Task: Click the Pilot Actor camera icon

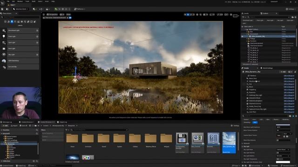Action: (x=70, y=18)
